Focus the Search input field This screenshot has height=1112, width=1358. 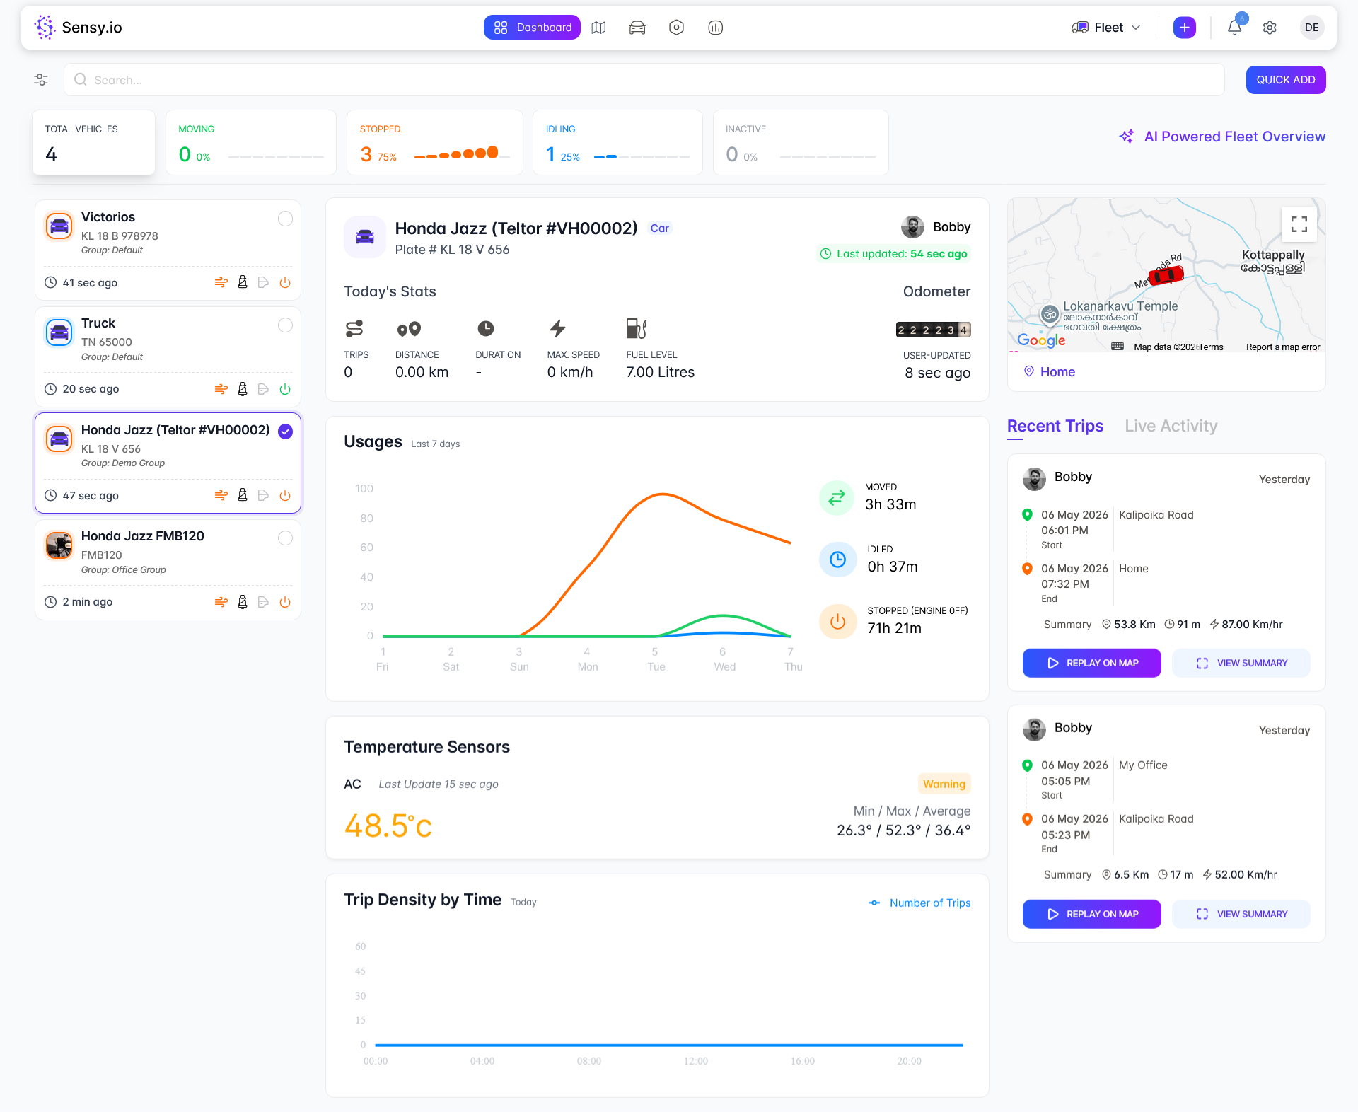click(644, 80)
